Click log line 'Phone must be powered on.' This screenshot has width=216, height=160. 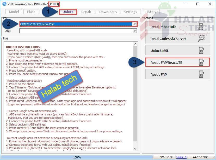[x=25, y=60]
